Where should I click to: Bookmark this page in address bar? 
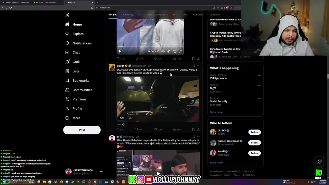pyautogui.click(x=92, y=8)
